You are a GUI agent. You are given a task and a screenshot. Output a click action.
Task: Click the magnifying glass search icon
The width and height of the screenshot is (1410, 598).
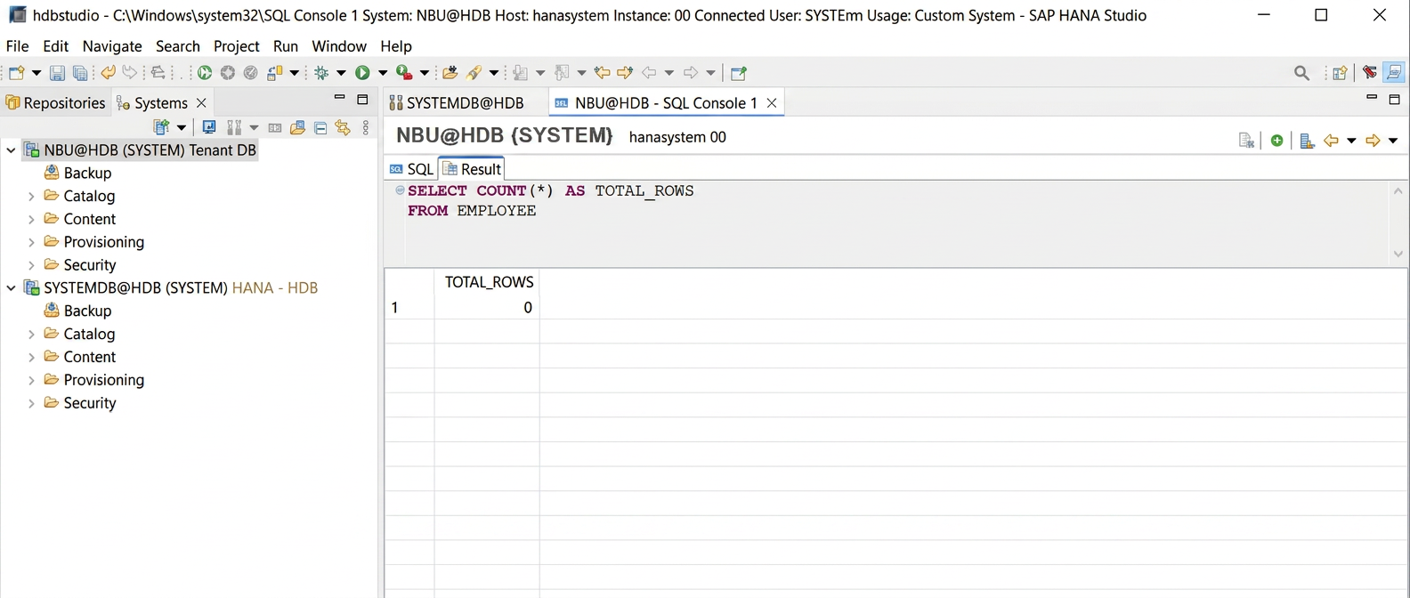(1301, 73)
